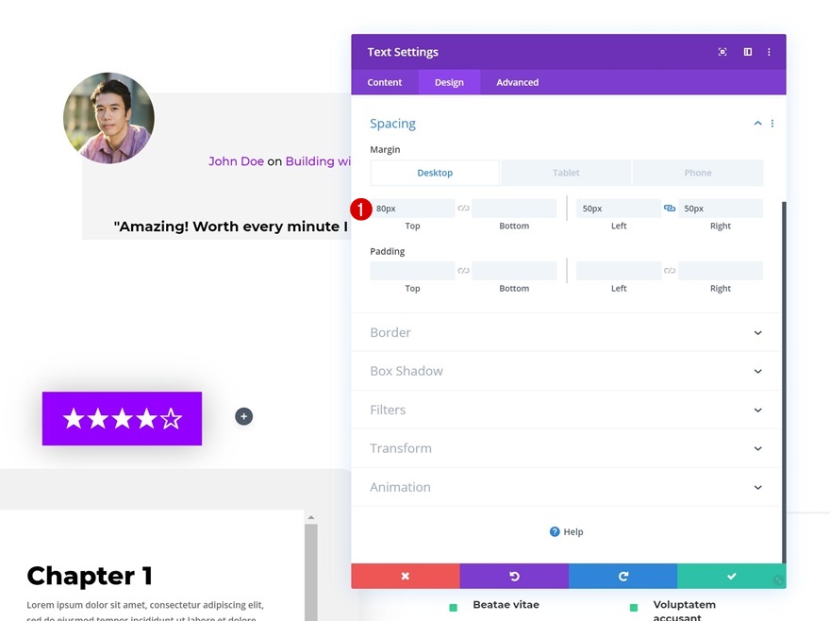
Task: Click the John Doe profile photo
Action: 109,118
